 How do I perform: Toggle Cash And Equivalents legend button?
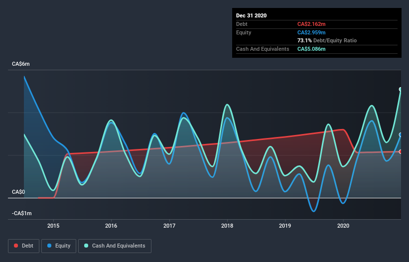[x=115, y=246]
